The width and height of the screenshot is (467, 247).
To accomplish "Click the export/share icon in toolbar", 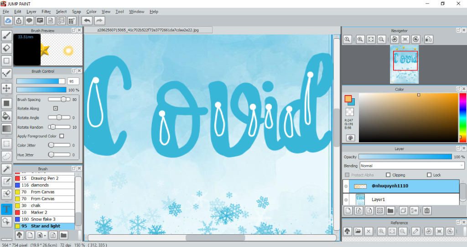I will click(19, 20).
